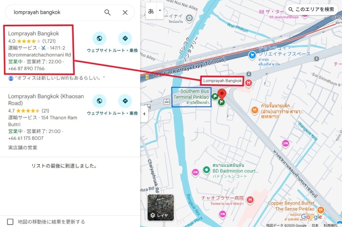This screenshot has width=342, height=227.
Task: Open website for Lomprayah Bangkok first result
Action: click(x=99, y=38)
